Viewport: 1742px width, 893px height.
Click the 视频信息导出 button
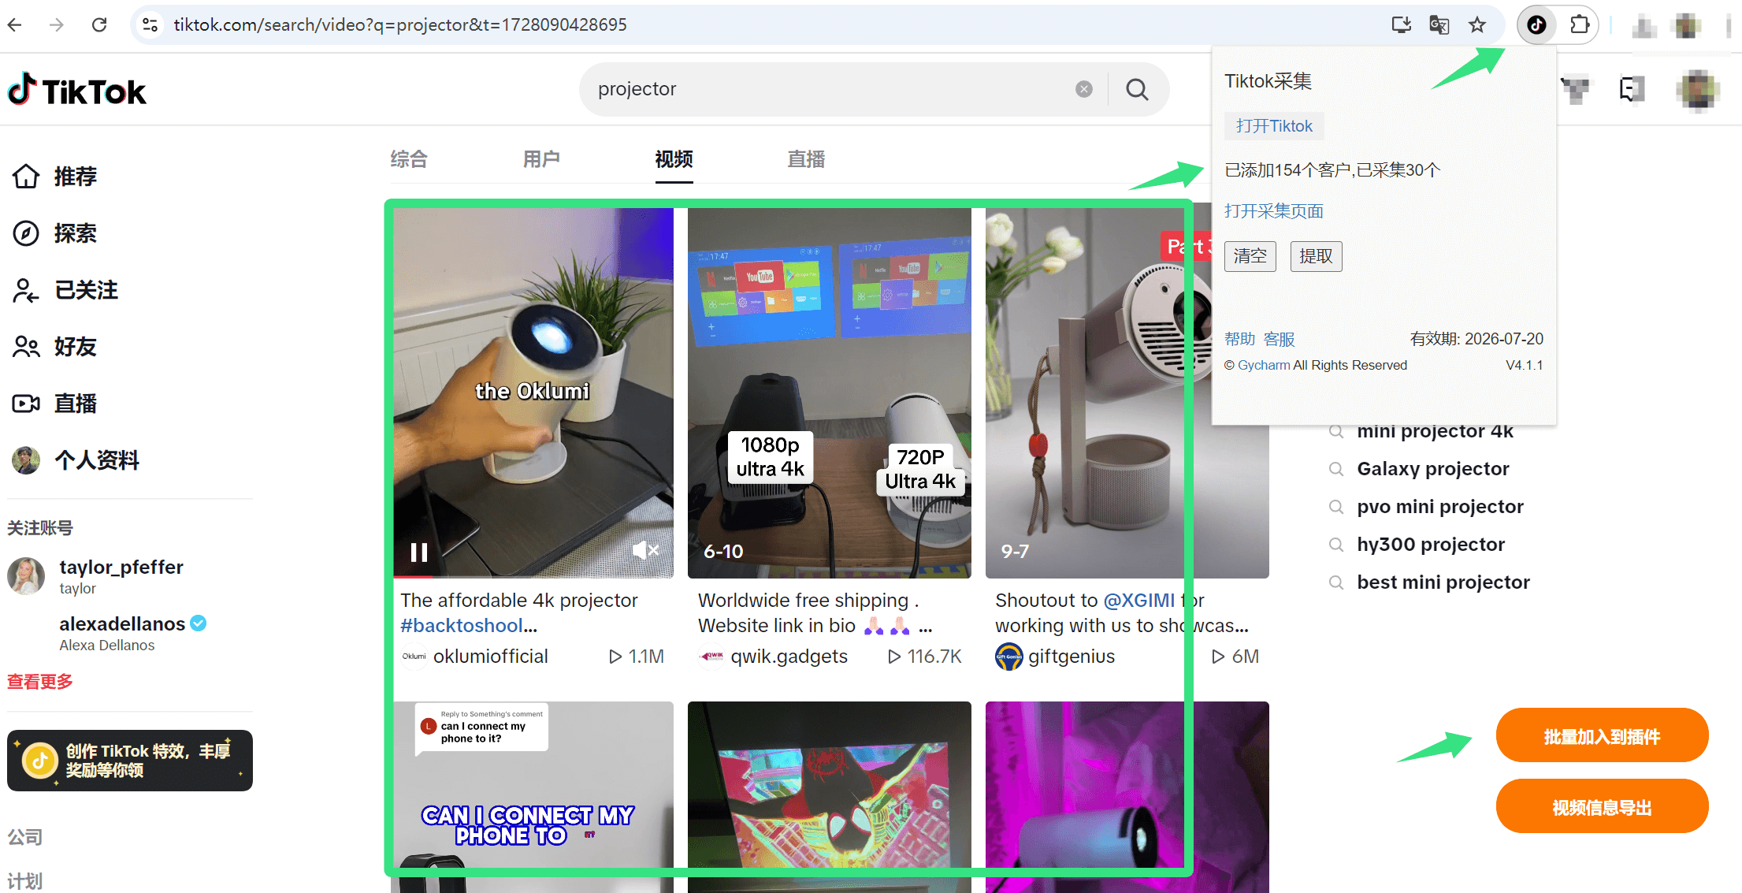click(x=1602, y=806)
